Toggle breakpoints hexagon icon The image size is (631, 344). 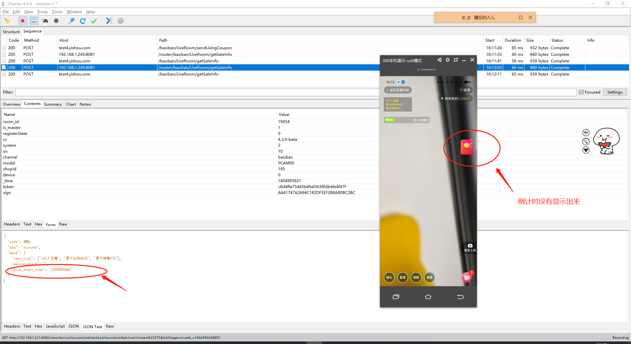(56, 21)
